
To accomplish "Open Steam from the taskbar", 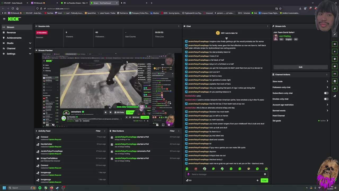I will pos(57,188).
